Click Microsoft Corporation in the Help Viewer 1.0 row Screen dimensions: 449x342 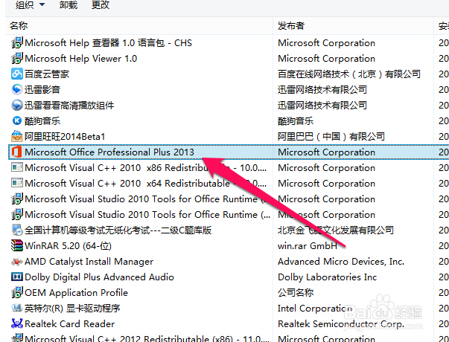[326, 59]
